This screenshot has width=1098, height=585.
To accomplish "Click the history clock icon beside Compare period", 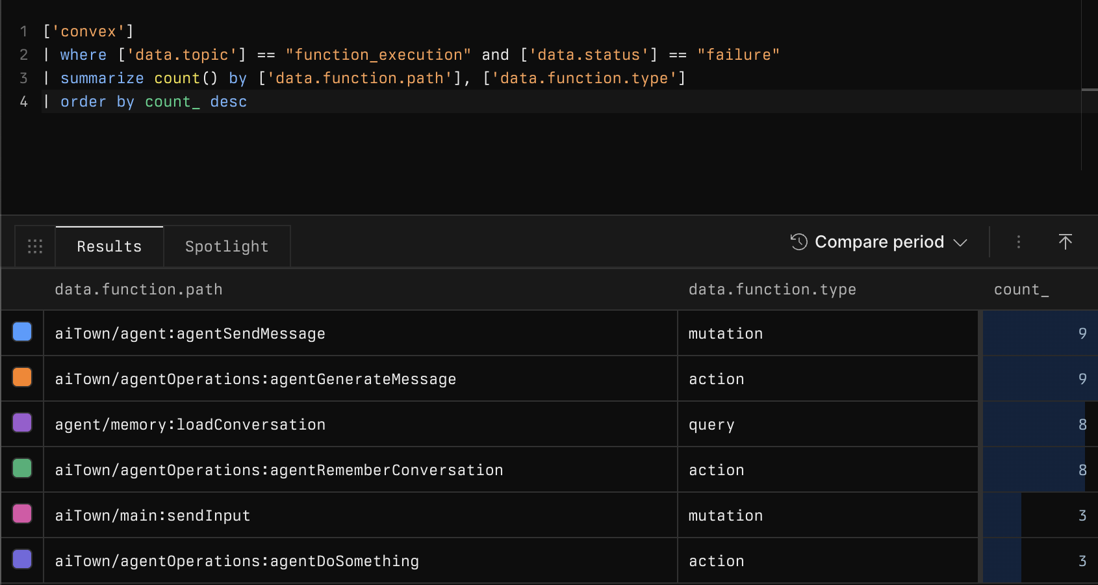I will [798, 242].
